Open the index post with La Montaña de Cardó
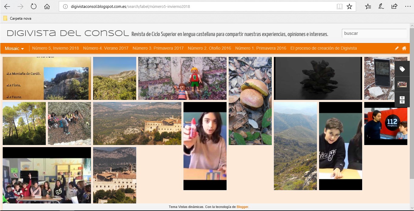The height and width of the screenshot is (211, 414). [x=47, y=78]
